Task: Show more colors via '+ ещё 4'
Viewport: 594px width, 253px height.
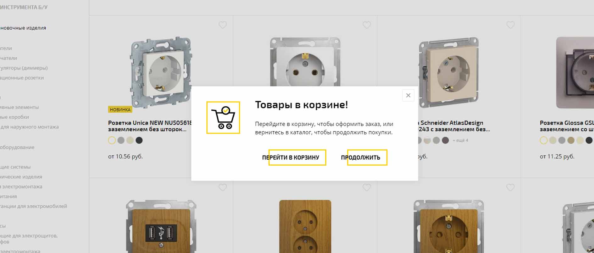Action: 460,140
